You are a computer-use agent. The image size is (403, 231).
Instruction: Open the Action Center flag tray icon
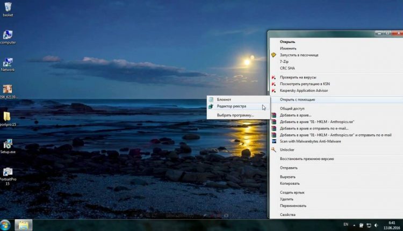pyautogui.click(x=362, y=225)
